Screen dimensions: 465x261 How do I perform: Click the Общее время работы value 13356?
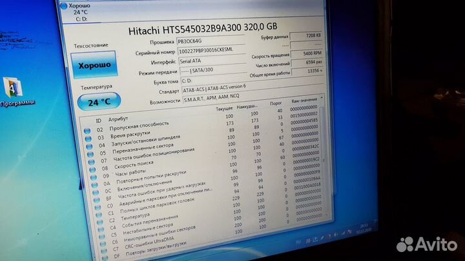pos(307,72)
